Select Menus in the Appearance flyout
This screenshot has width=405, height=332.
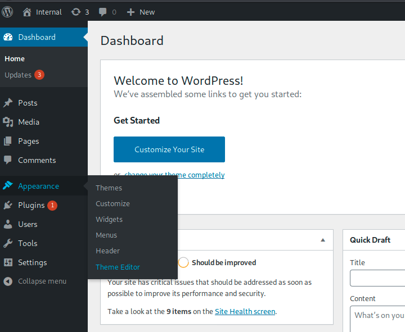pos(106,235)
